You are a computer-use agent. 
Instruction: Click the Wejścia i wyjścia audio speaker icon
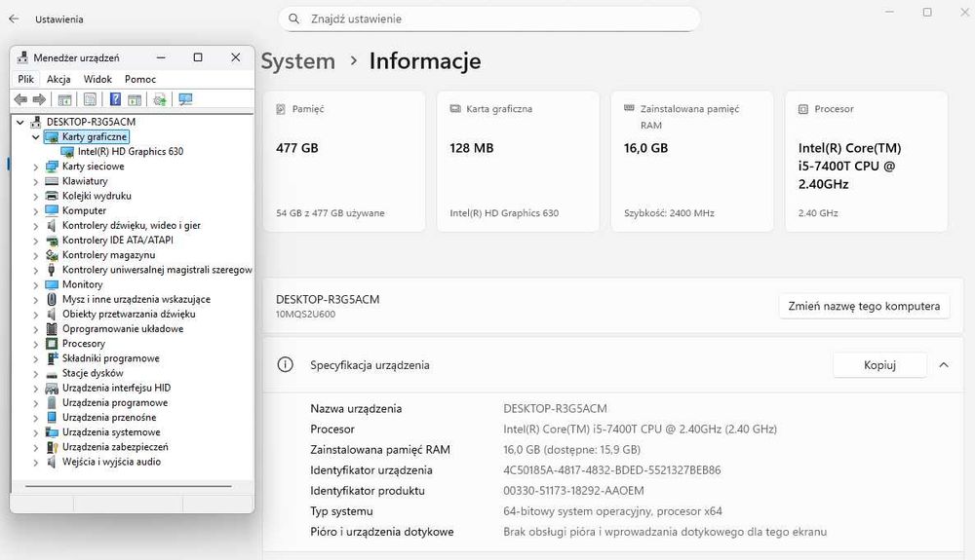pos(52,462)
